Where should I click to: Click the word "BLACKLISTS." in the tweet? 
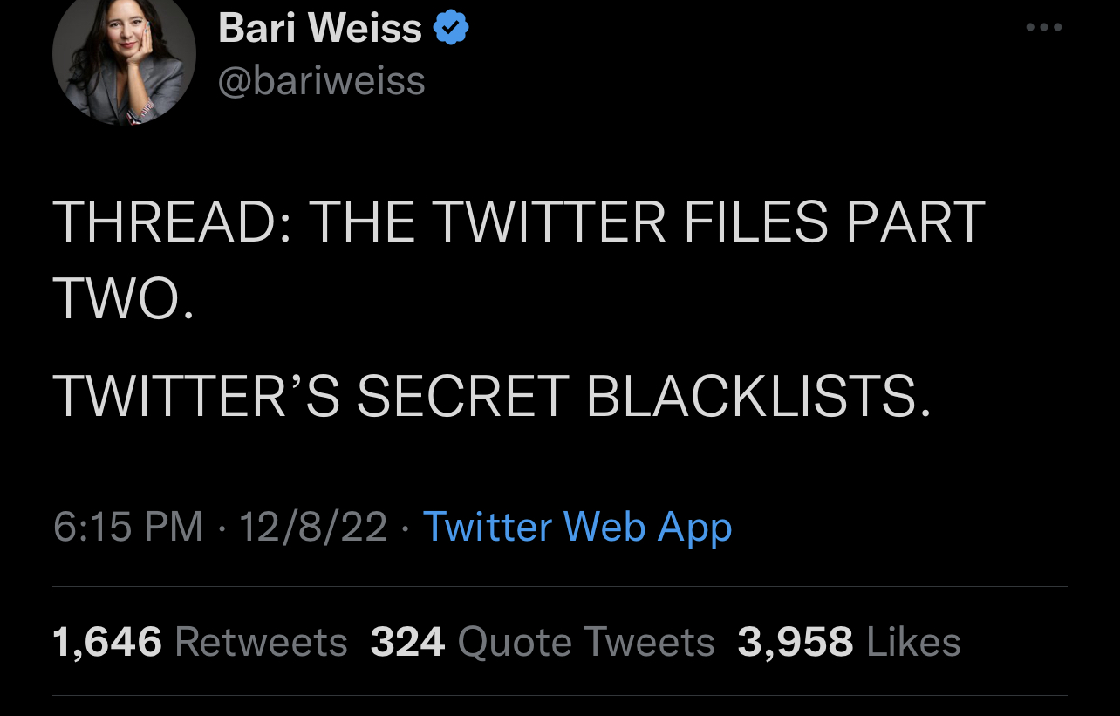(758, 397)
